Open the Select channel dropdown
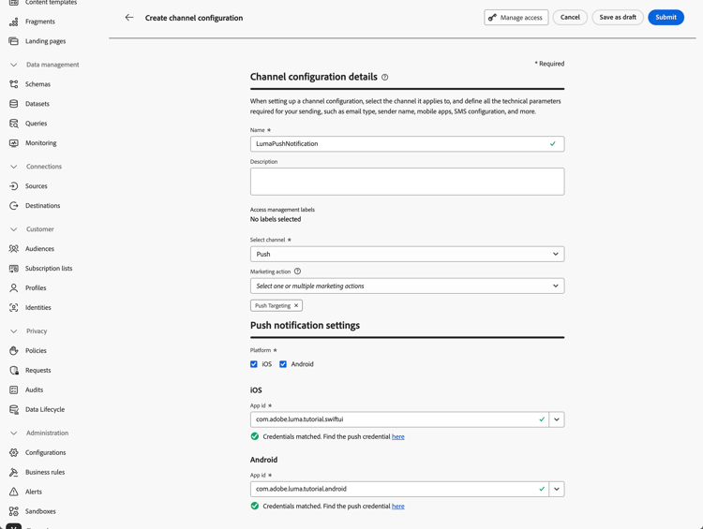The width and height of the screenshot is (703, 529). click(407, 254)
